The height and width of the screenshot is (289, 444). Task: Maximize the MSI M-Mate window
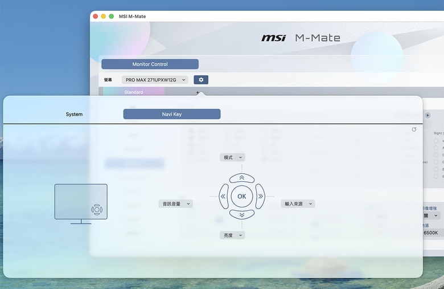111,17
